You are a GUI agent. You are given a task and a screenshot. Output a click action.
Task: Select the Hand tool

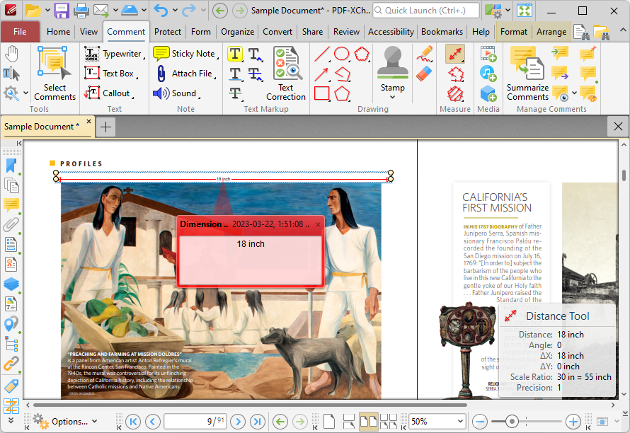11,54
